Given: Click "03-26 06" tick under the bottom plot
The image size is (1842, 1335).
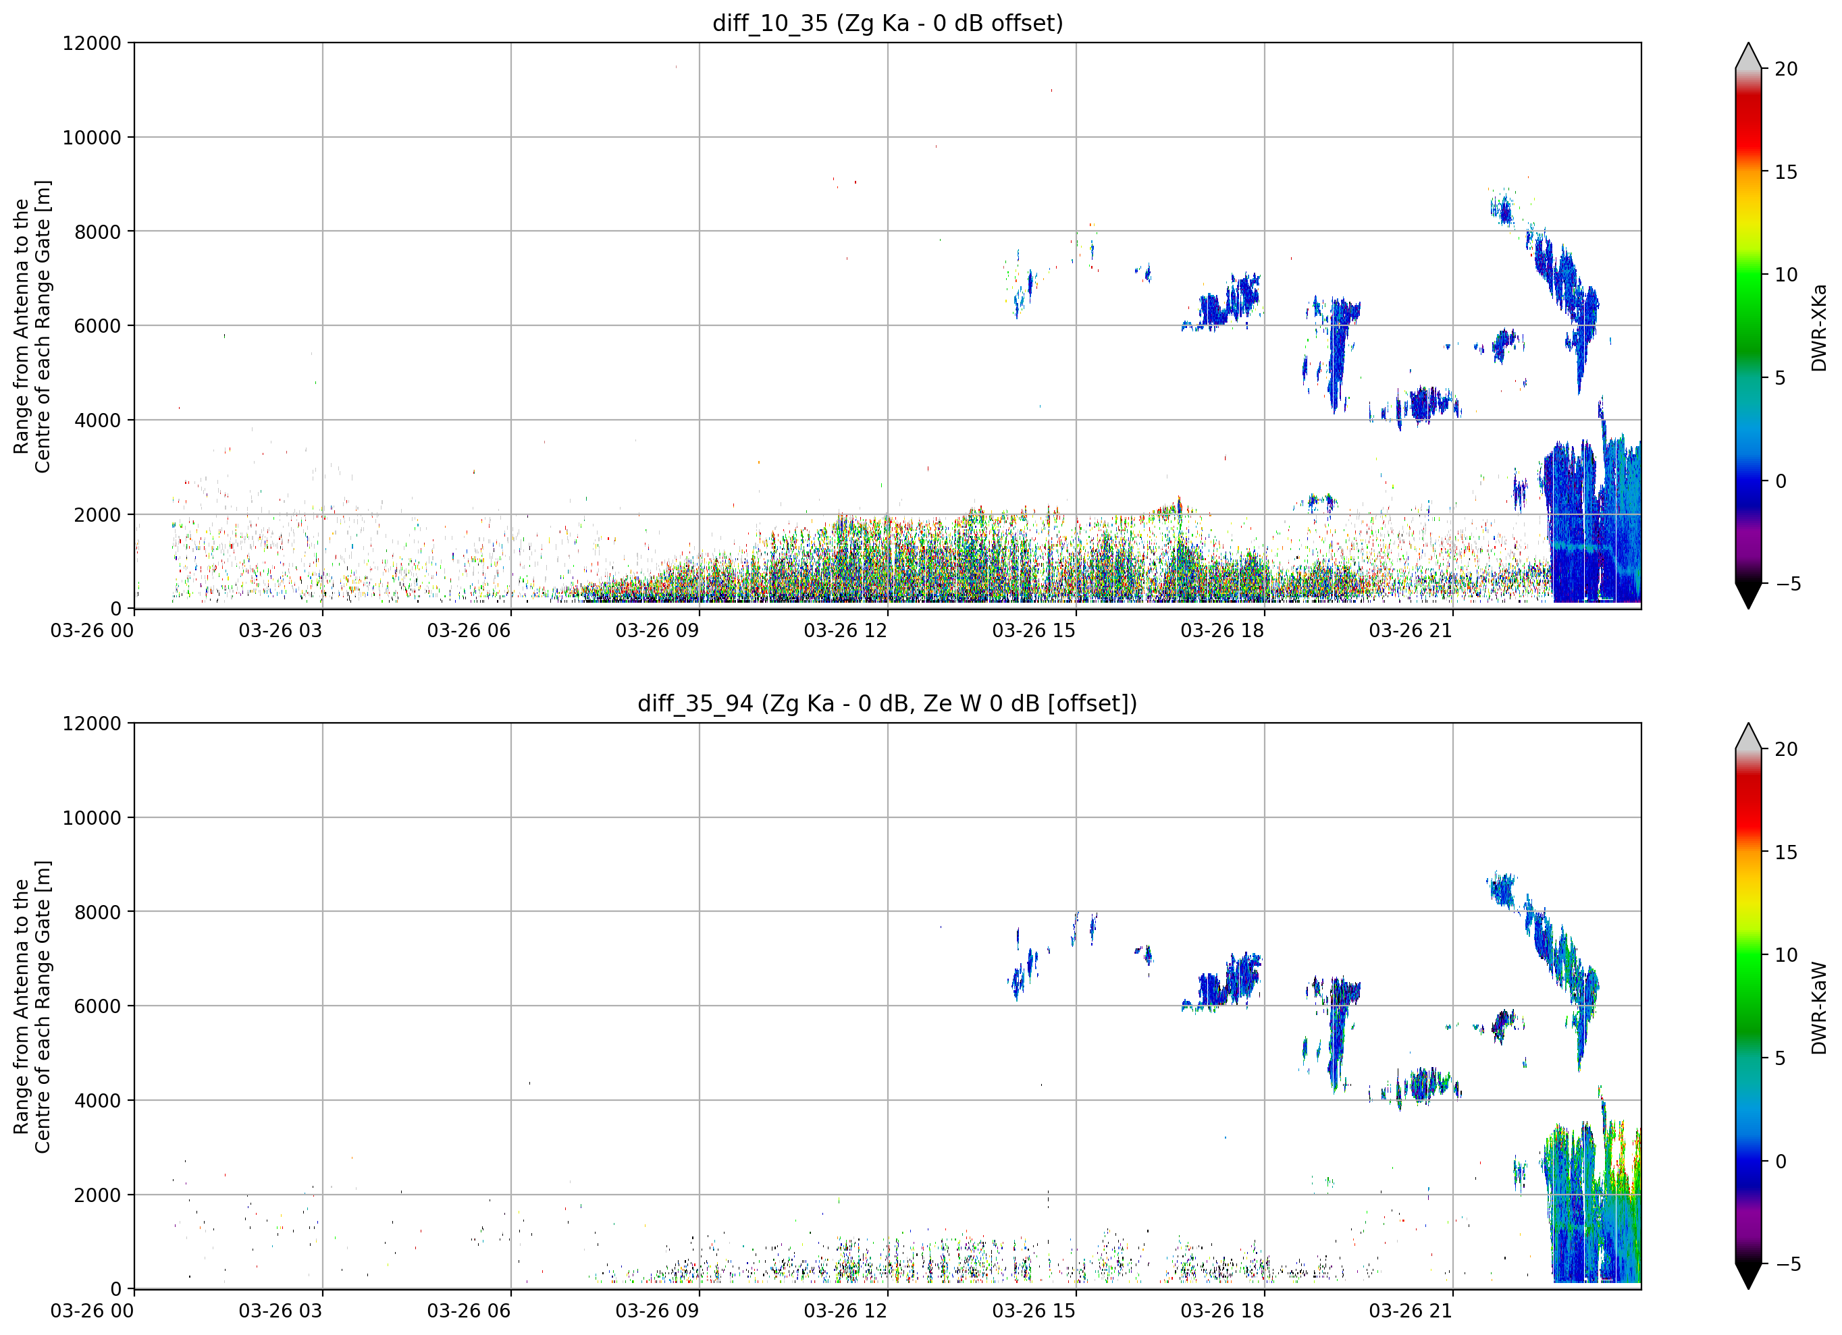Looking at the screenshot, I should click(x=469, y=1311).
